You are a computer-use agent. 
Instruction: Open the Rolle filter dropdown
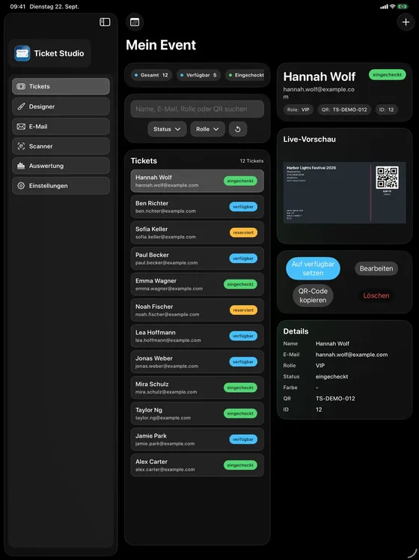click(207, 129)
